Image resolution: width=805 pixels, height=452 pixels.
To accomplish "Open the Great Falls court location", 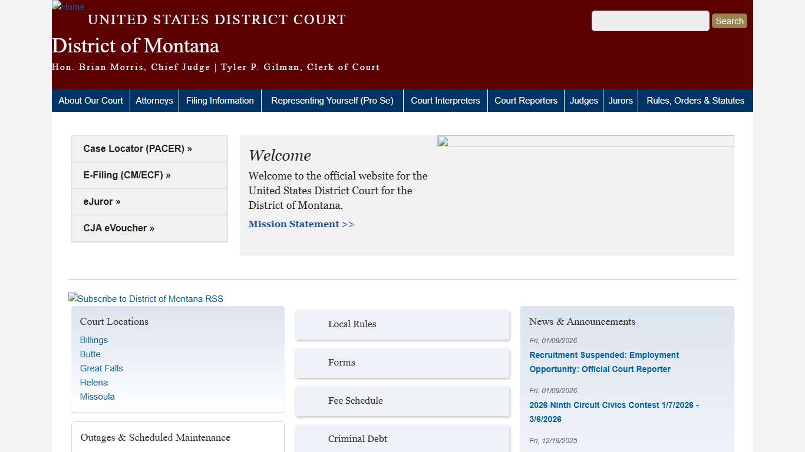I will click(x=101, y=368).
